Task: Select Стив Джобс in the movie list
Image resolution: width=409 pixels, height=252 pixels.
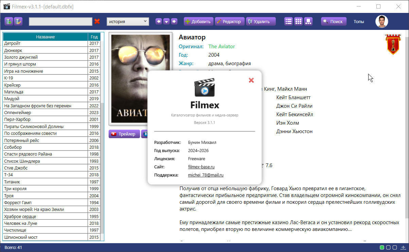Action: coord(52,168)
